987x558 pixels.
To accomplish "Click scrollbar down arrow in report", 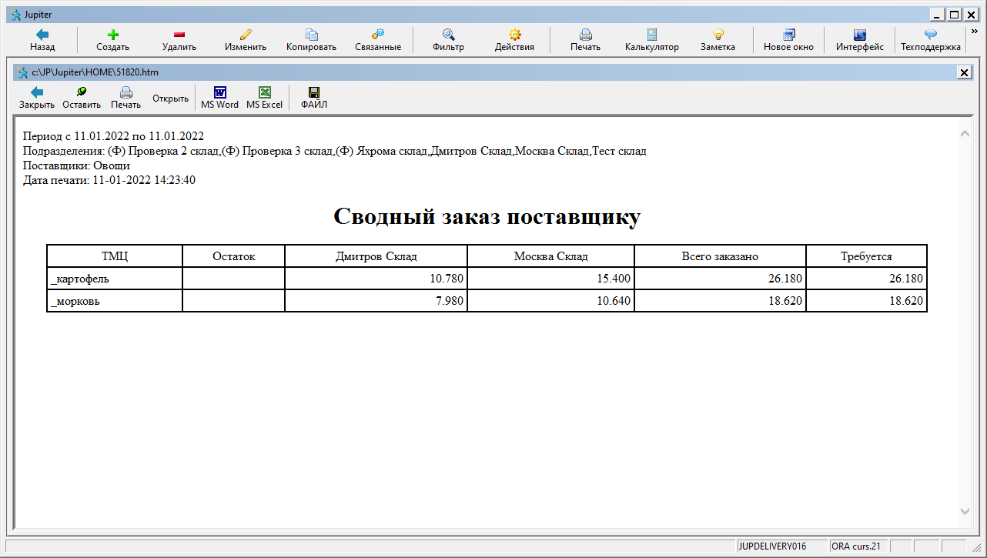I will tap(965, 511).
